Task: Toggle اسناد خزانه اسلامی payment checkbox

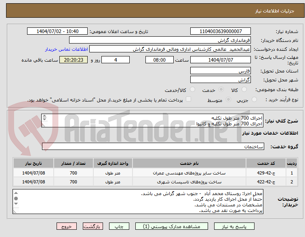Action: [188, 99]
